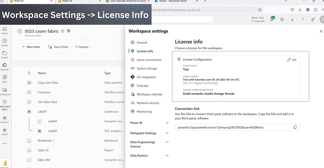Open the download icon in Fabric header
The height and width of the screenshot is (168, 324).
pos(292,19)
